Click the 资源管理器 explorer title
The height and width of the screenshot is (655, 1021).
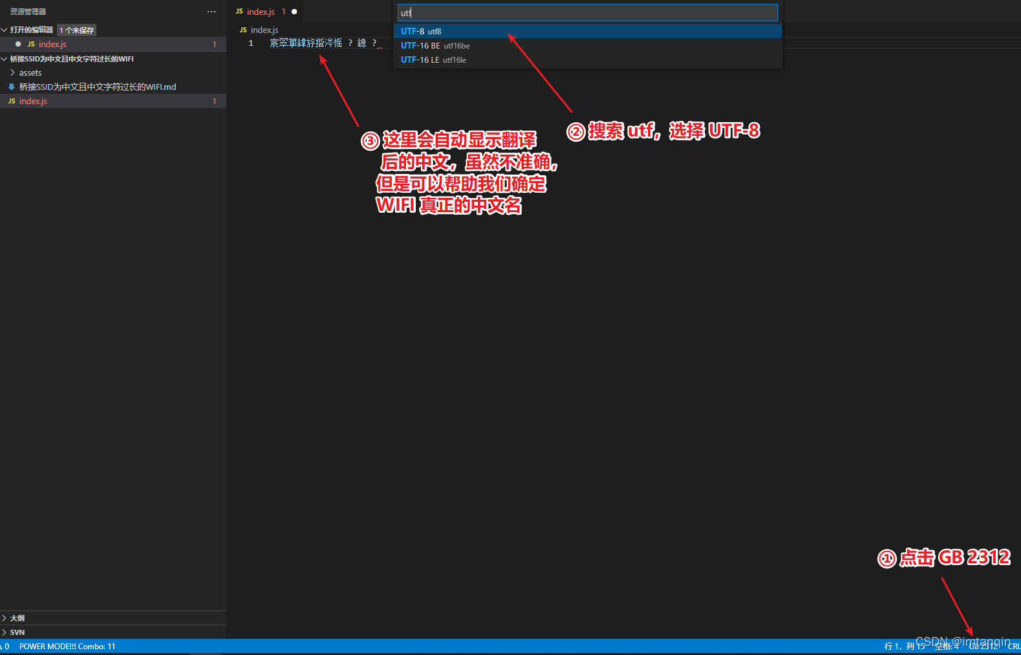pyautogui.click(x=28, y=12)
